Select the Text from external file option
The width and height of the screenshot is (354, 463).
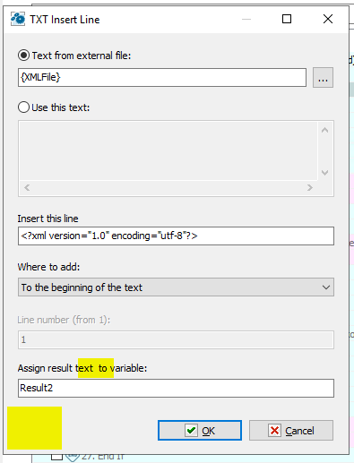(23, 56)
